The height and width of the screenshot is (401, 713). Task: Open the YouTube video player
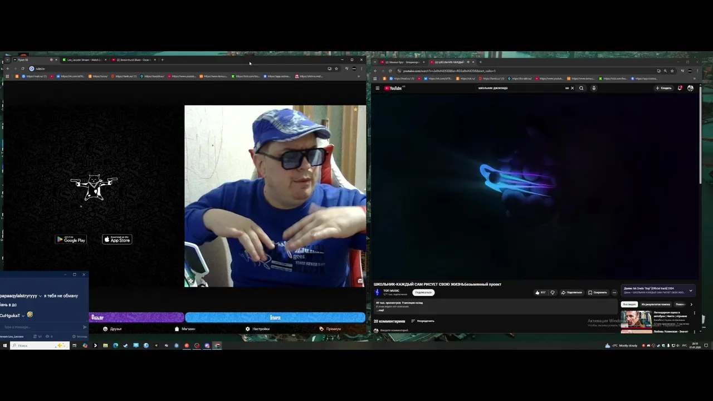coord(535,187)
